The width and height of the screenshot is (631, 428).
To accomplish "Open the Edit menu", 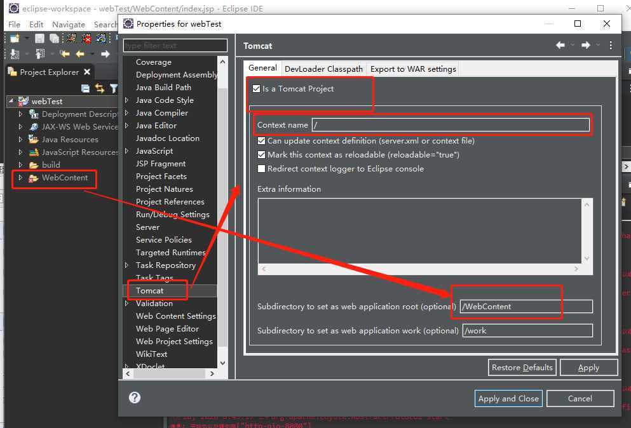I will [36, 24].
